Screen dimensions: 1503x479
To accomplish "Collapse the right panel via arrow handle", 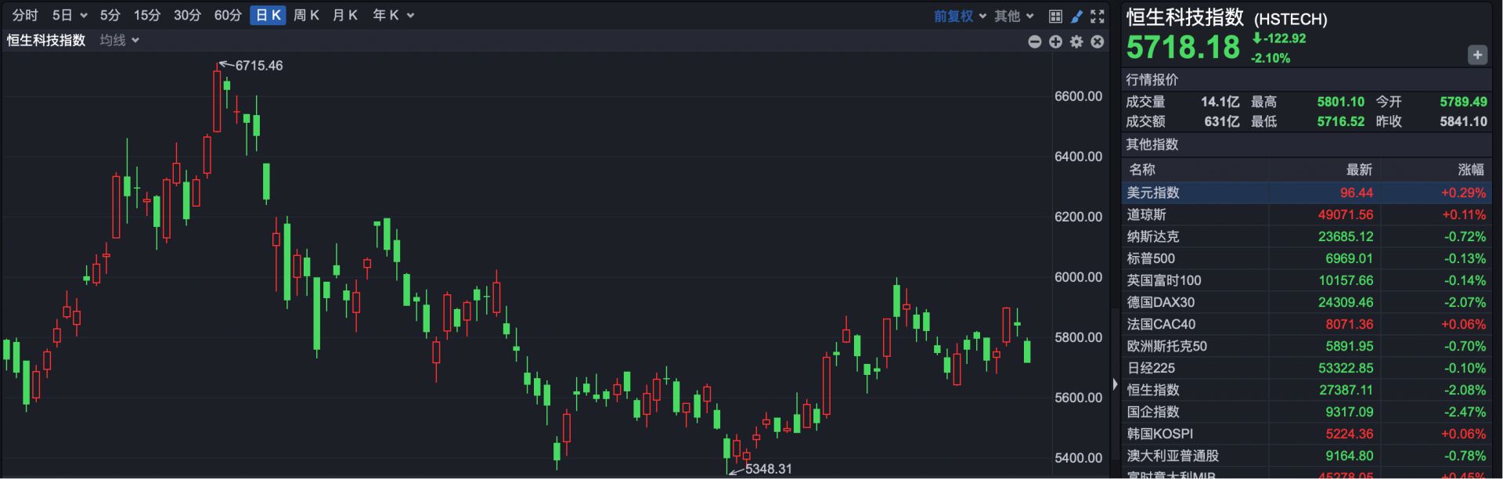I will 1115,384.
